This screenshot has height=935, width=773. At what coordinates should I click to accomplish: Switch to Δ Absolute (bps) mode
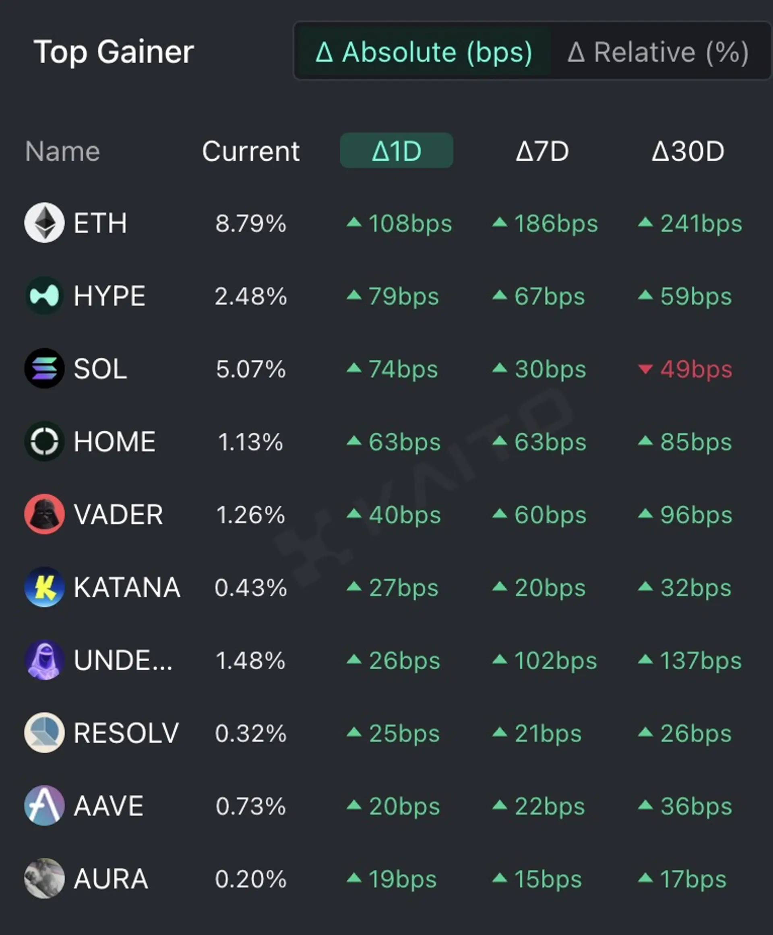[424, 52]
